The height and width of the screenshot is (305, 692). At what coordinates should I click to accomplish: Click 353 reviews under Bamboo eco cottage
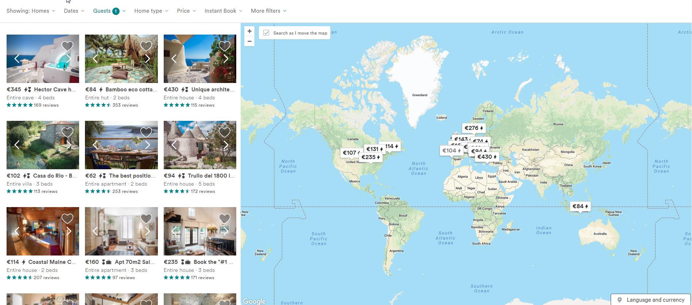(125, 105)
